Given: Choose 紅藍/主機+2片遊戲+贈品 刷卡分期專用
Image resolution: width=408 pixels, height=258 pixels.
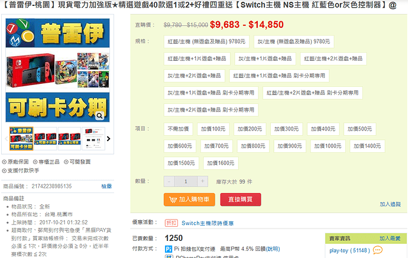Looking at the screenshot, I should [x=313, y=93].
